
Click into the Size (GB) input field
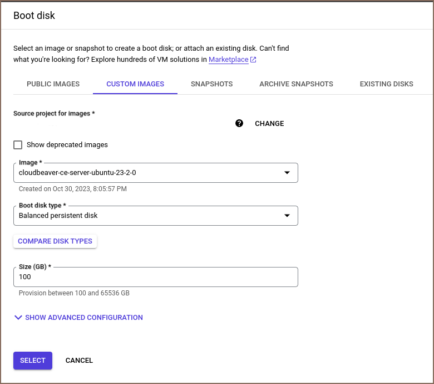point(156,277)
